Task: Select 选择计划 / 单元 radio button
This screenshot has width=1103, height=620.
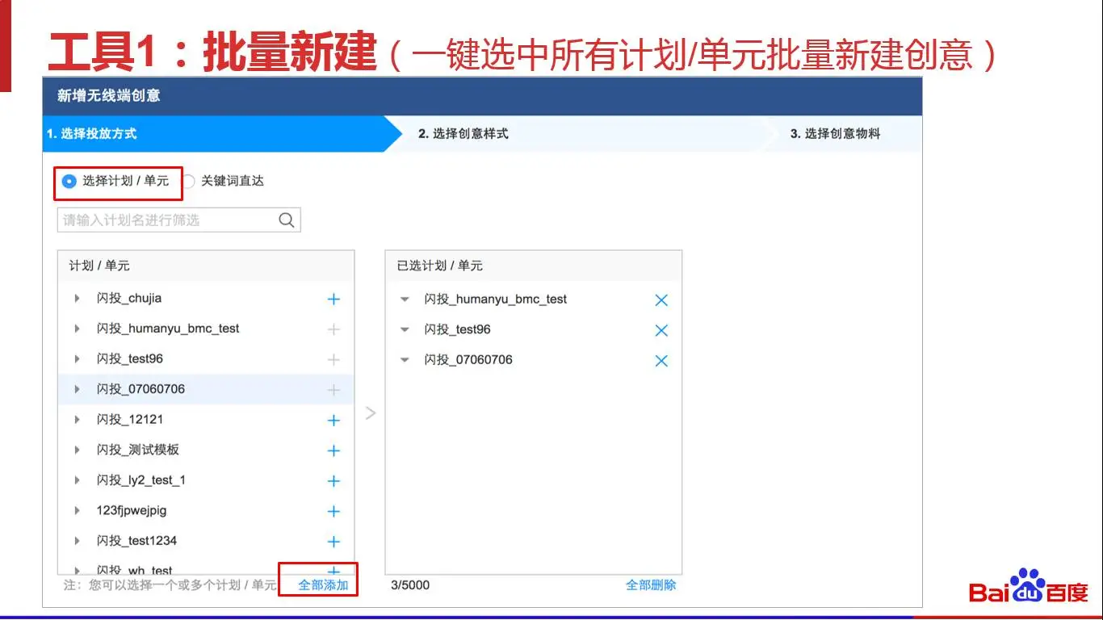Action: tap(69, 182)
